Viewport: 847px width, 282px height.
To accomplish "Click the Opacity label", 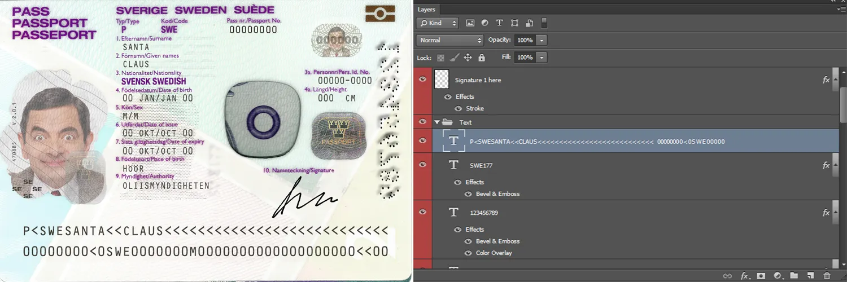I will pyautogui.click(x=499, y=40).
